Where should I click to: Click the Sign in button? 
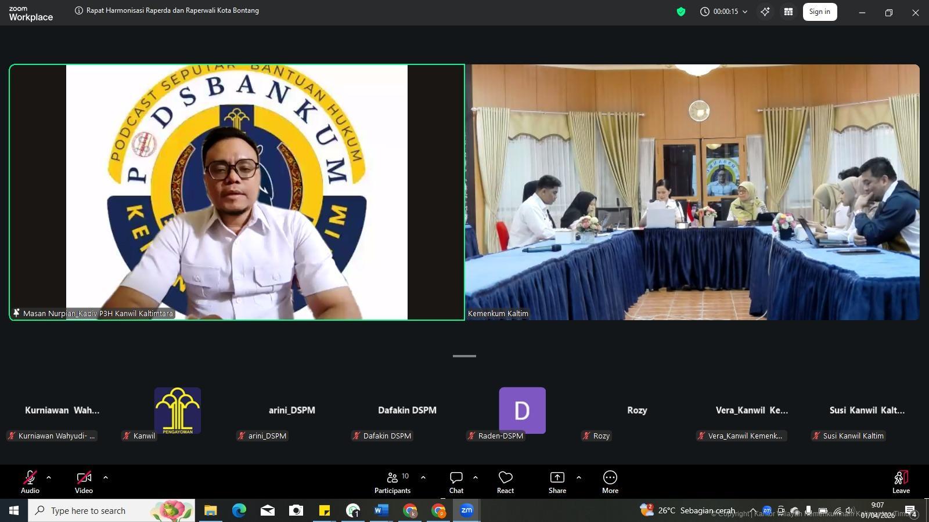819,12
